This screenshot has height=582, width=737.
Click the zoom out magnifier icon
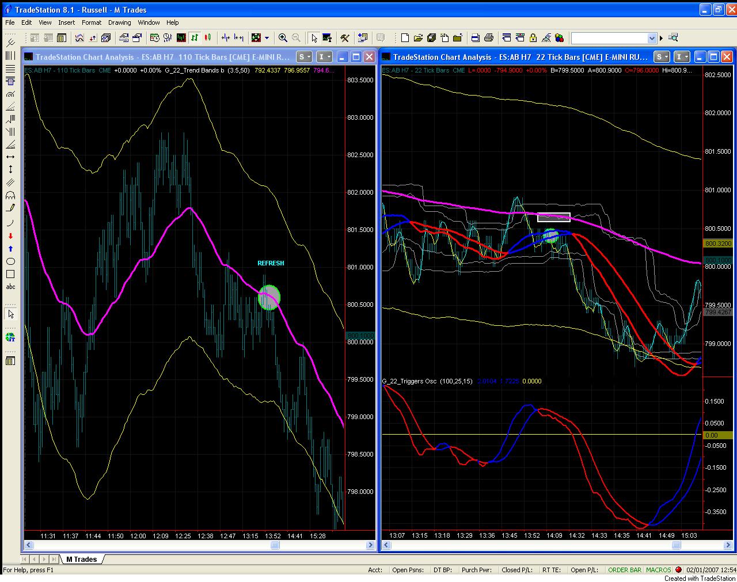pos(296,38)
